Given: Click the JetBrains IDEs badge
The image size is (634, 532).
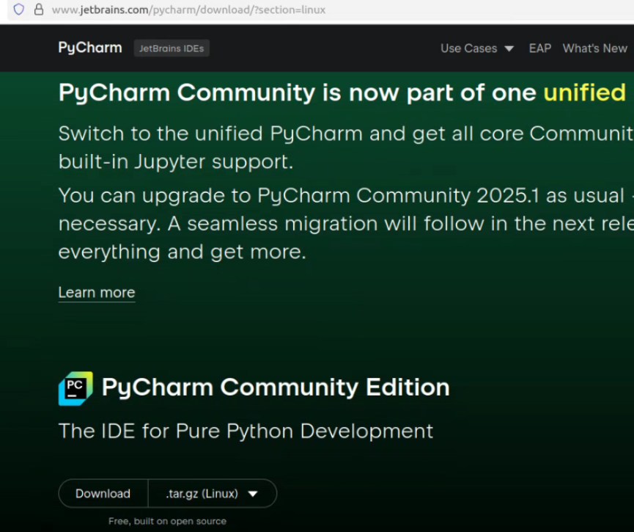Looking at the screenshot, I should click(x=172, y=48).
